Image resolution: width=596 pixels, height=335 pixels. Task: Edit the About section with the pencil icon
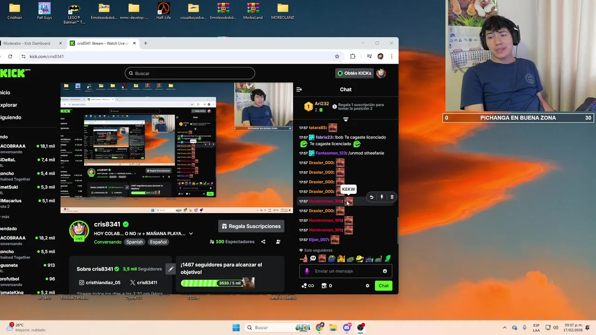click(x=171, y=269)
